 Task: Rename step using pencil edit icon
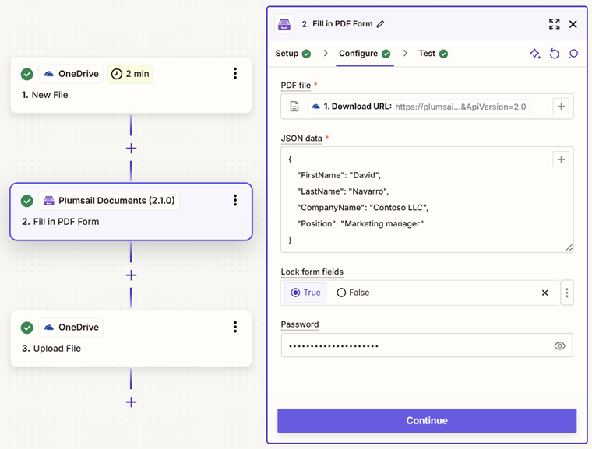click(381, 24)
